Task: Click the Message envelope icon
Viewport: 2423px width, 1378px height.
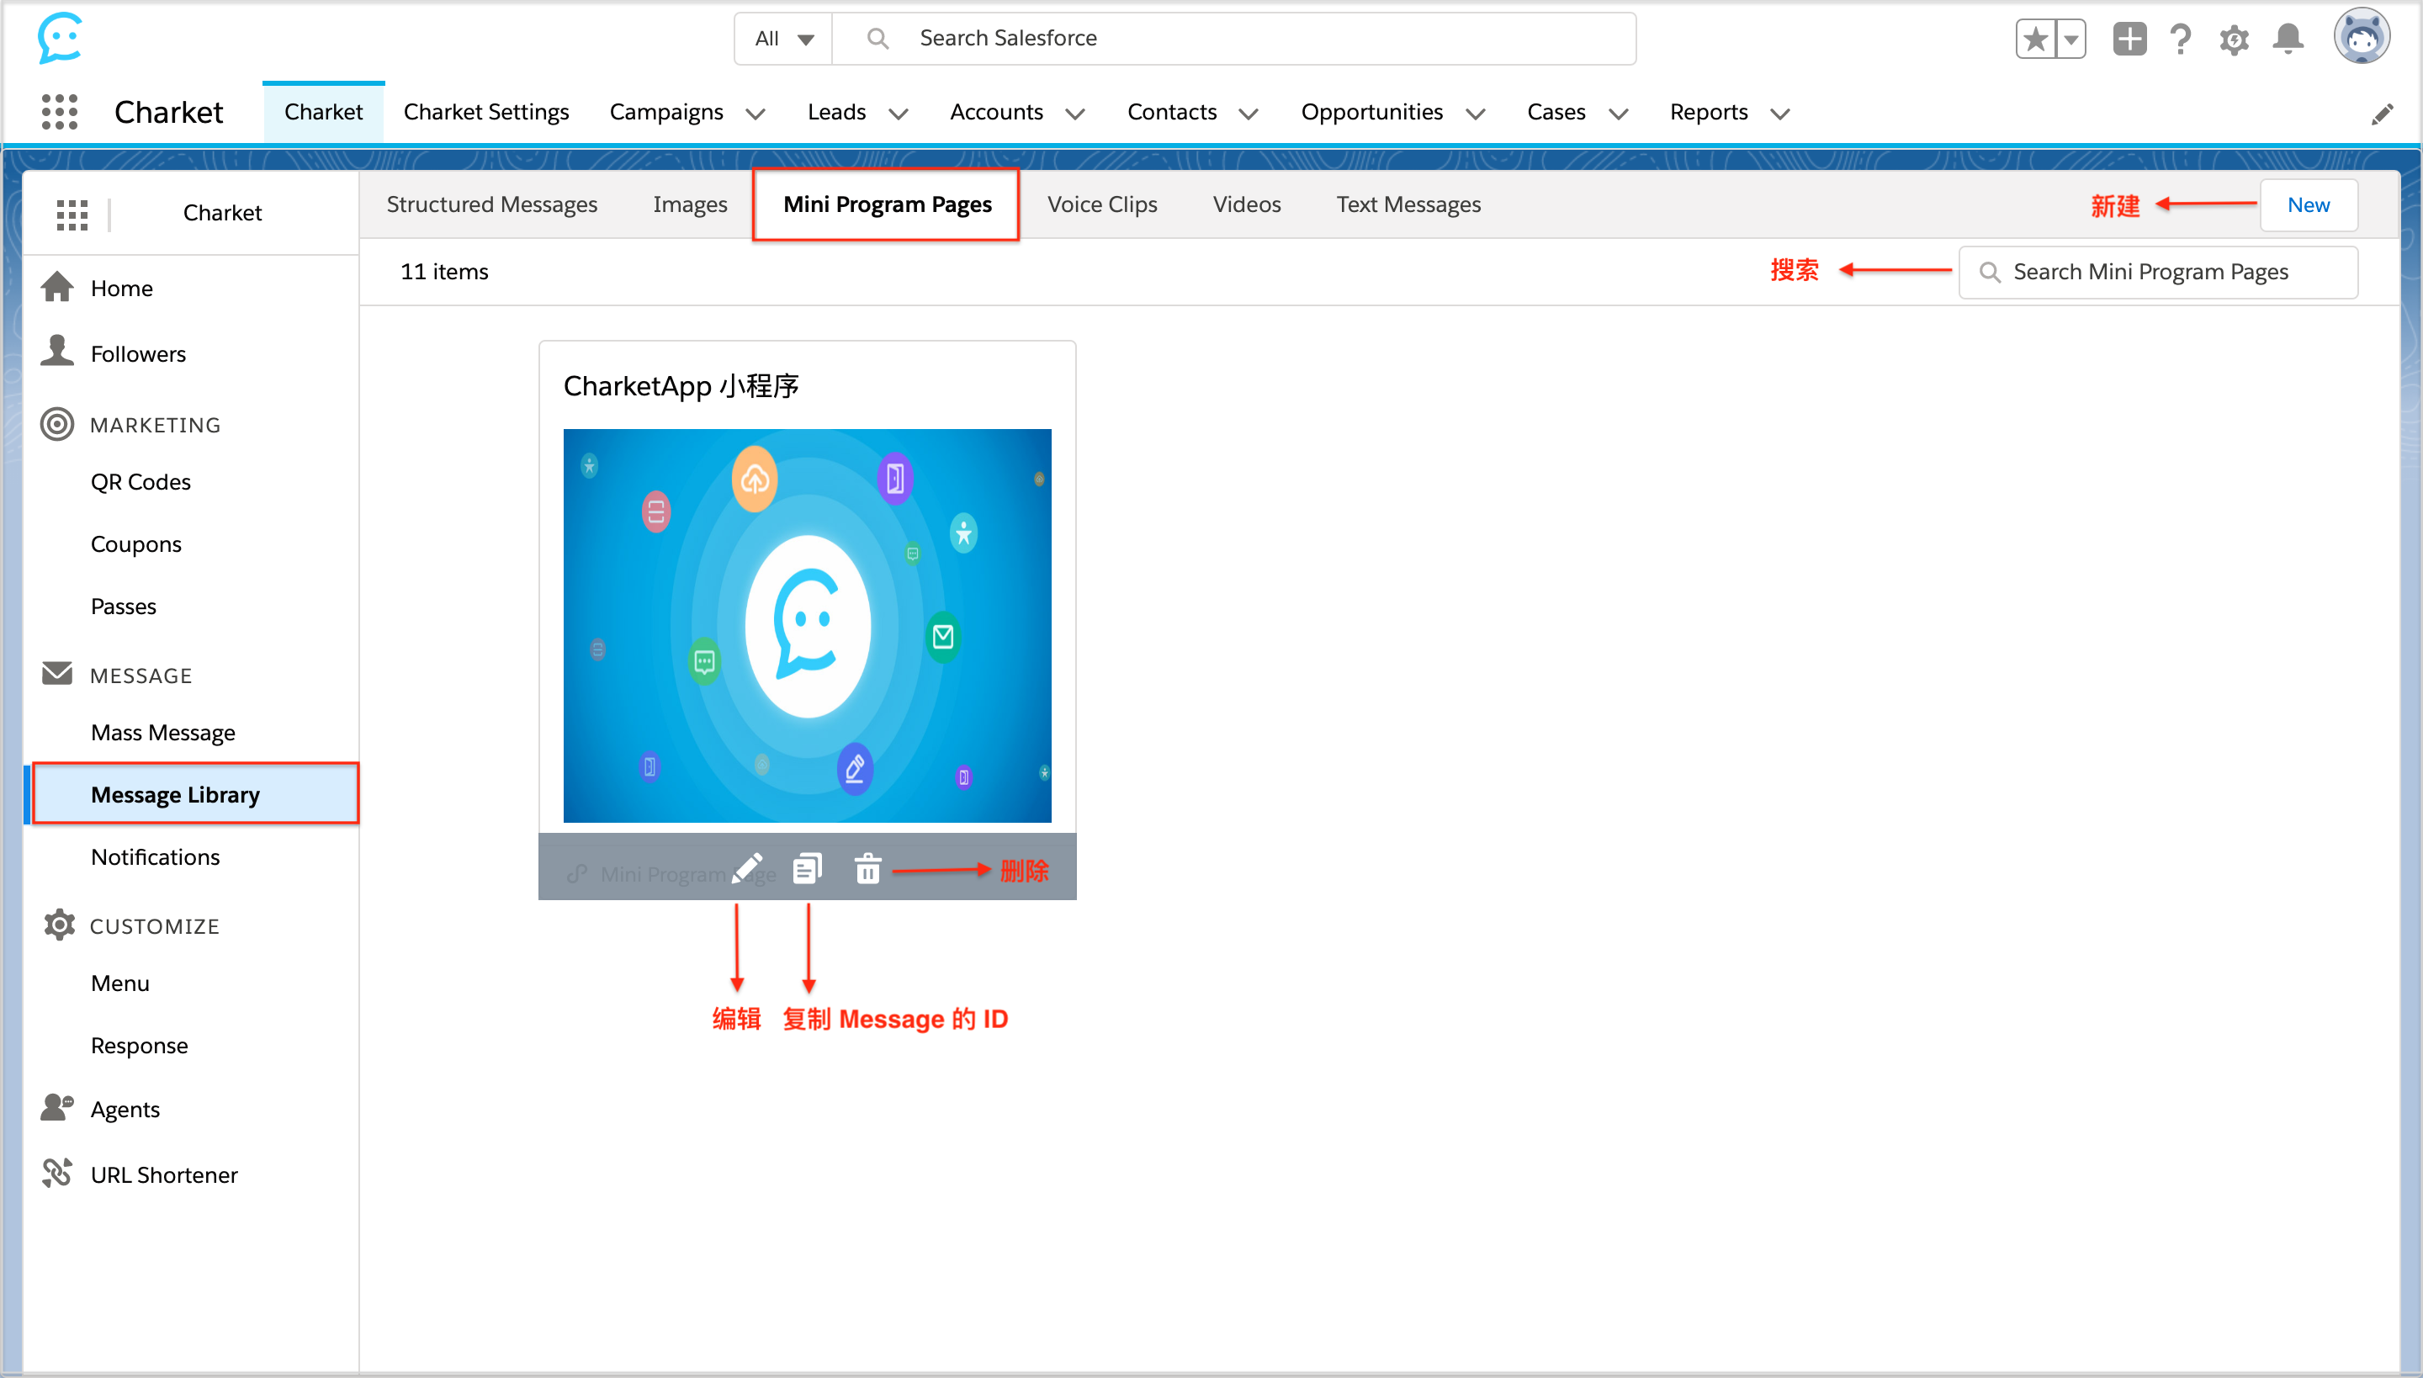Action: (x=58, y=674)
